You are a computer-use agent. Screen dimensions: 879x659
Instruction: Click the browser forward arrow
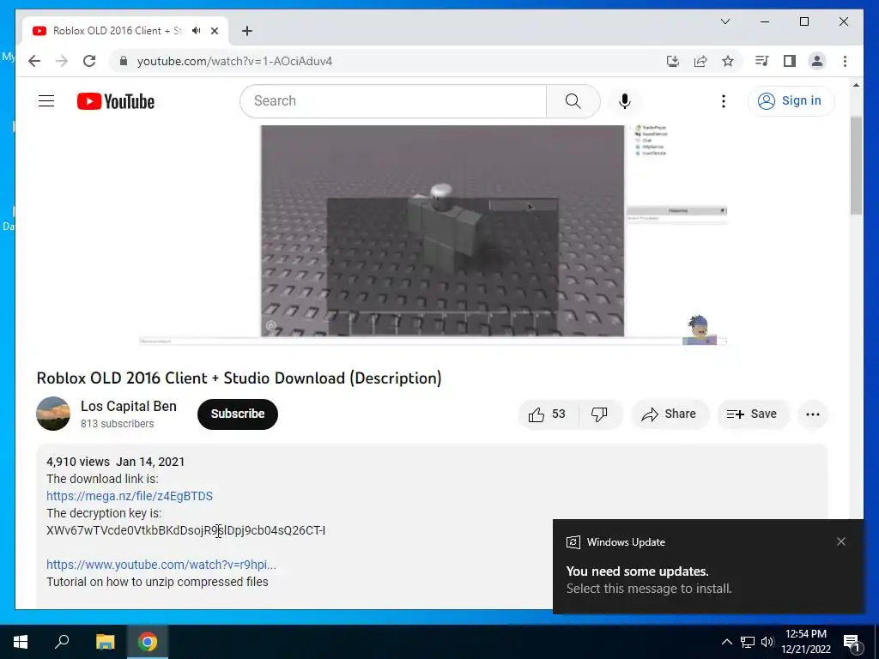[62, 61]
